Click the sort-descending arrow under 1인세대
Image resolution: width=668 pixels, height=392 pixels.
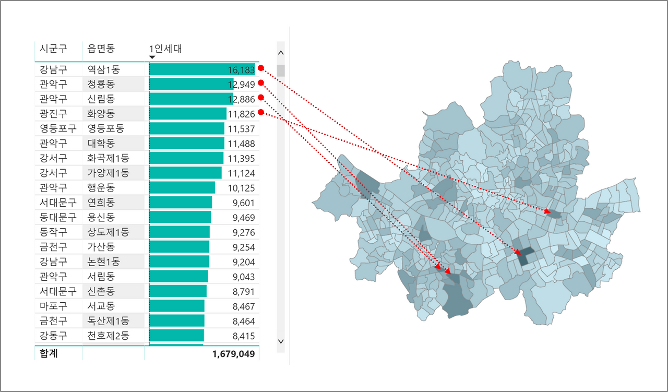pyautogui.click(x=152, y=57)
